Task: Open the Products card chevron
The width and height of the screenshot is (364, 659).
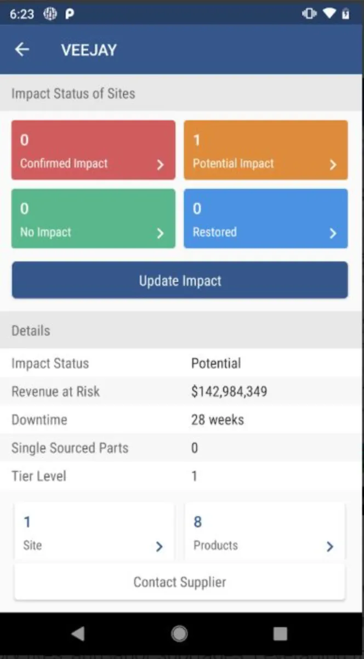Action: click(x=329, y=546)
